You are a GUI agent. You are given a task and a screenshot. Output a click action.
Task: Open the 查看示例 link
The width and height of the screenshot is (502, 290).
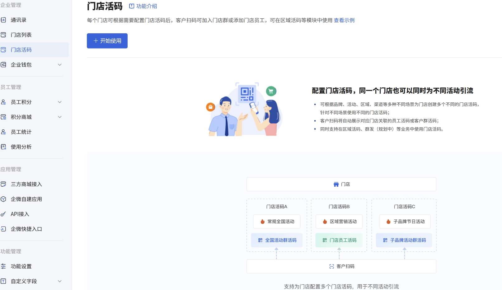[x=344, y=20]
